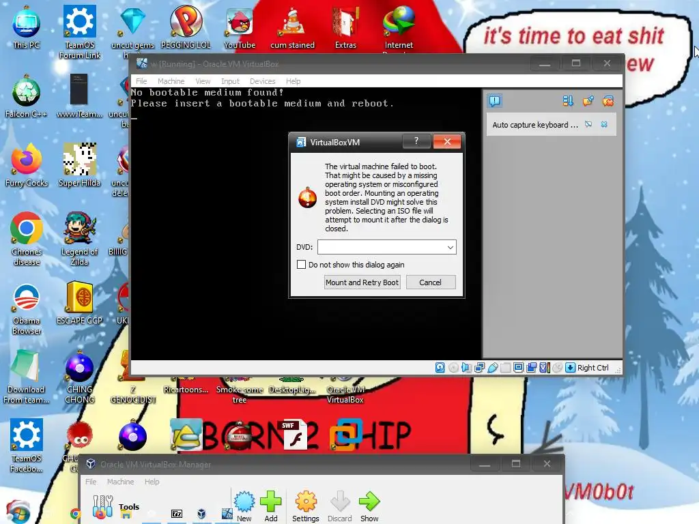Dismiss the Auto capture keyboard notification
Image resolution: width=699 pixels, height=524 pixels.
point(604,124)
